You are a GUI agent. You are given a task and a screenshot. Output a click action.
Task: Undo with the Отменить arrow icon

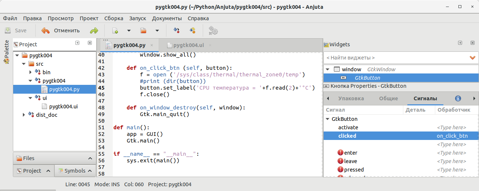point(46,30)
